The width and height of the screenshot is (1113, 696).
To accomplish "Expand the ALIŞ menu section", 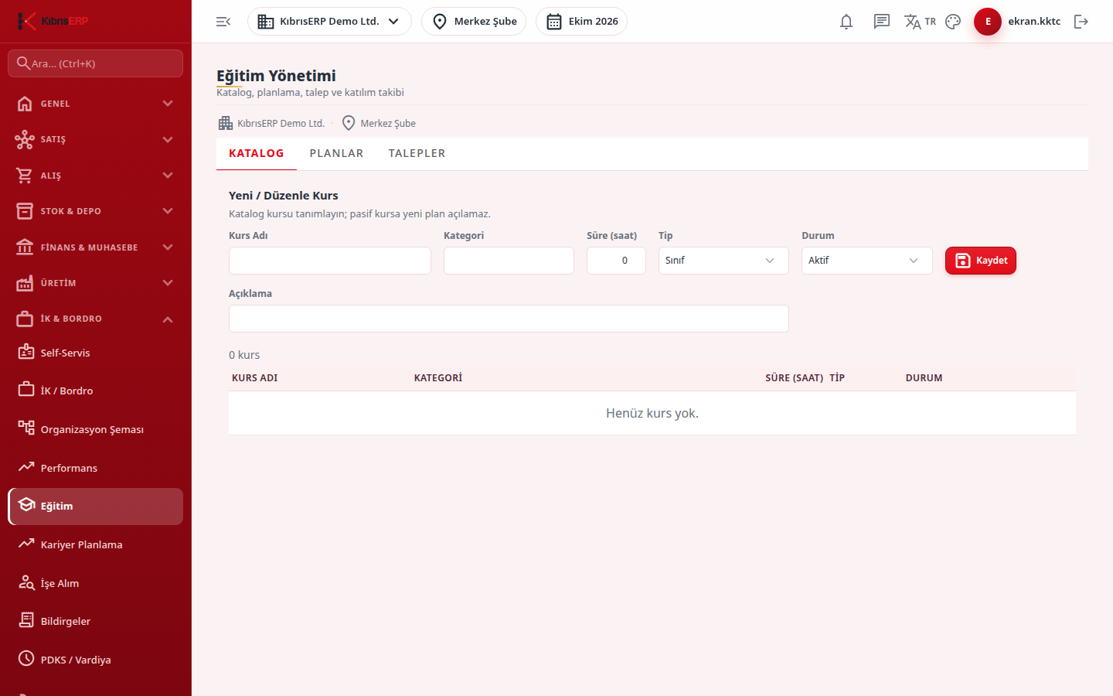I will tap(95, 176).
